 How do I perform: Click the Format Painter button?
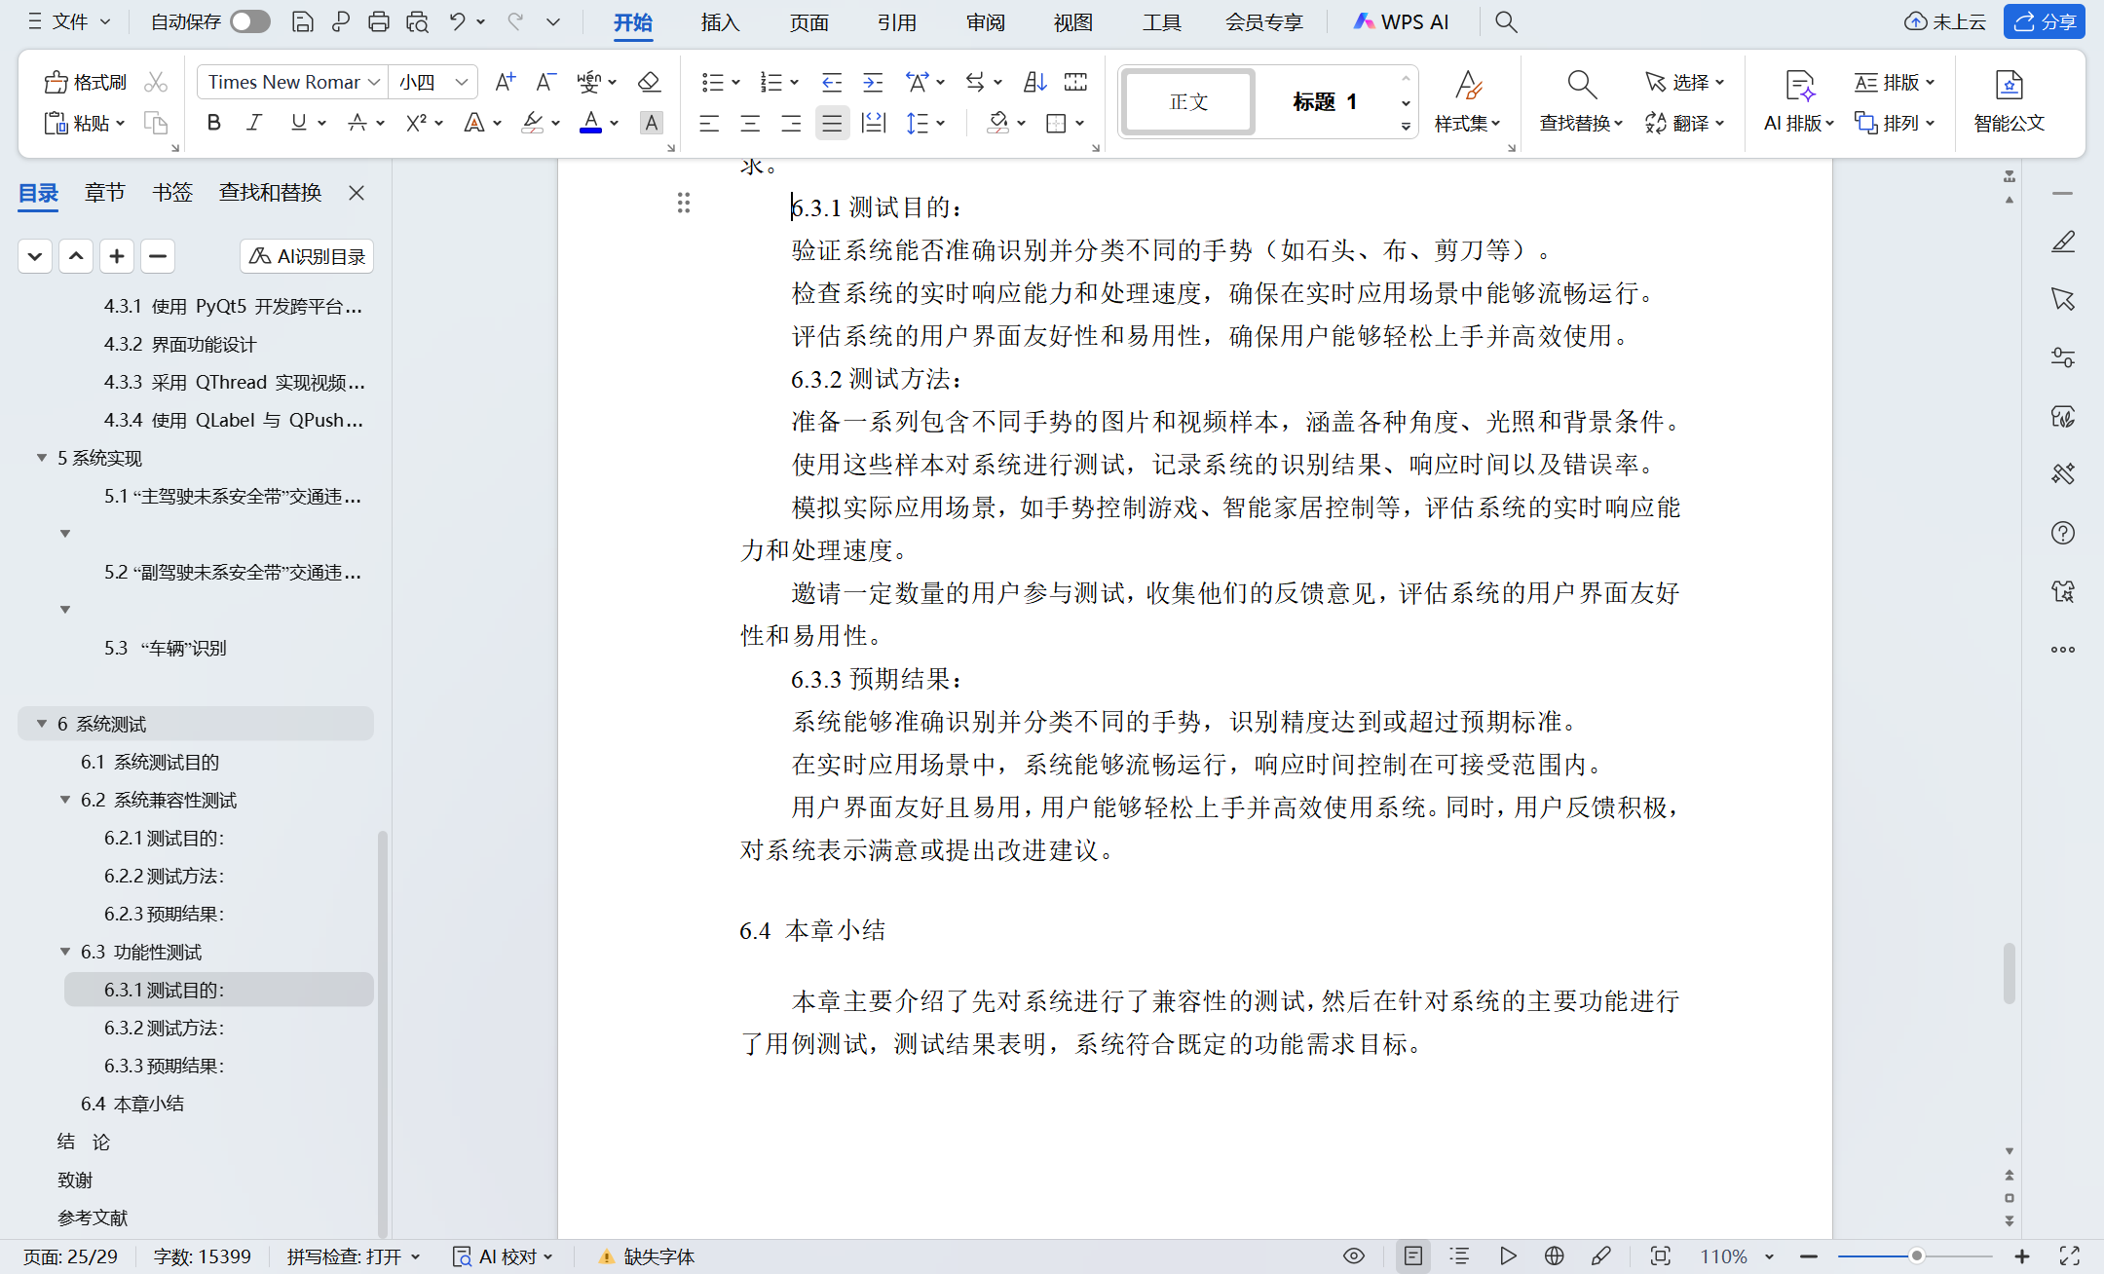click(86, 82)
